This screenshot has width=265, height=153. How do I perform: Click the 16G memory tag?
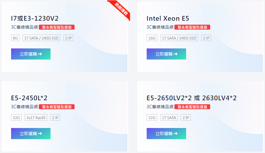[x=152, y=38]
